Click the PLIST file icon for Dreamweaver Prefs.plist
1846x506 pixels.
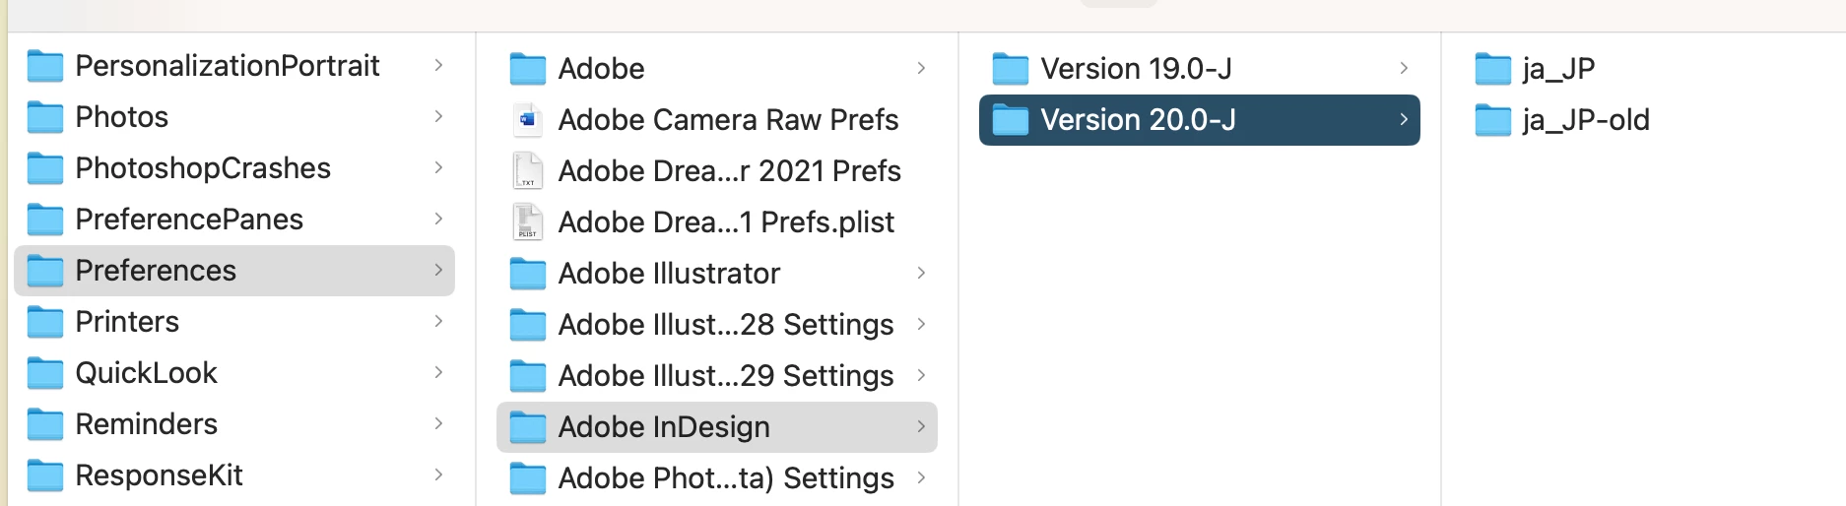click(x=527, y=222)
